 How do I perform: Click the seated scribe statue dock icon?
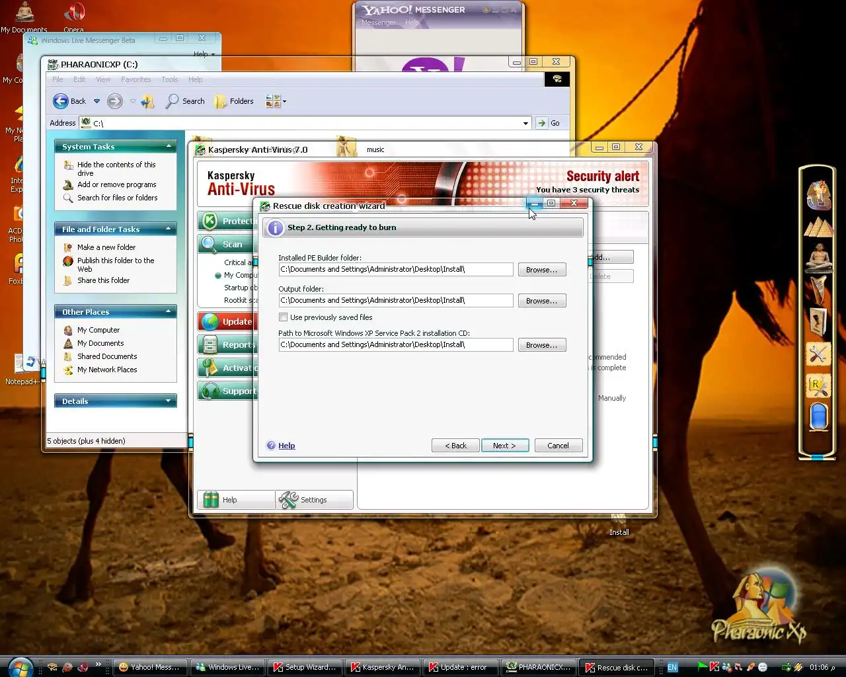818,258
